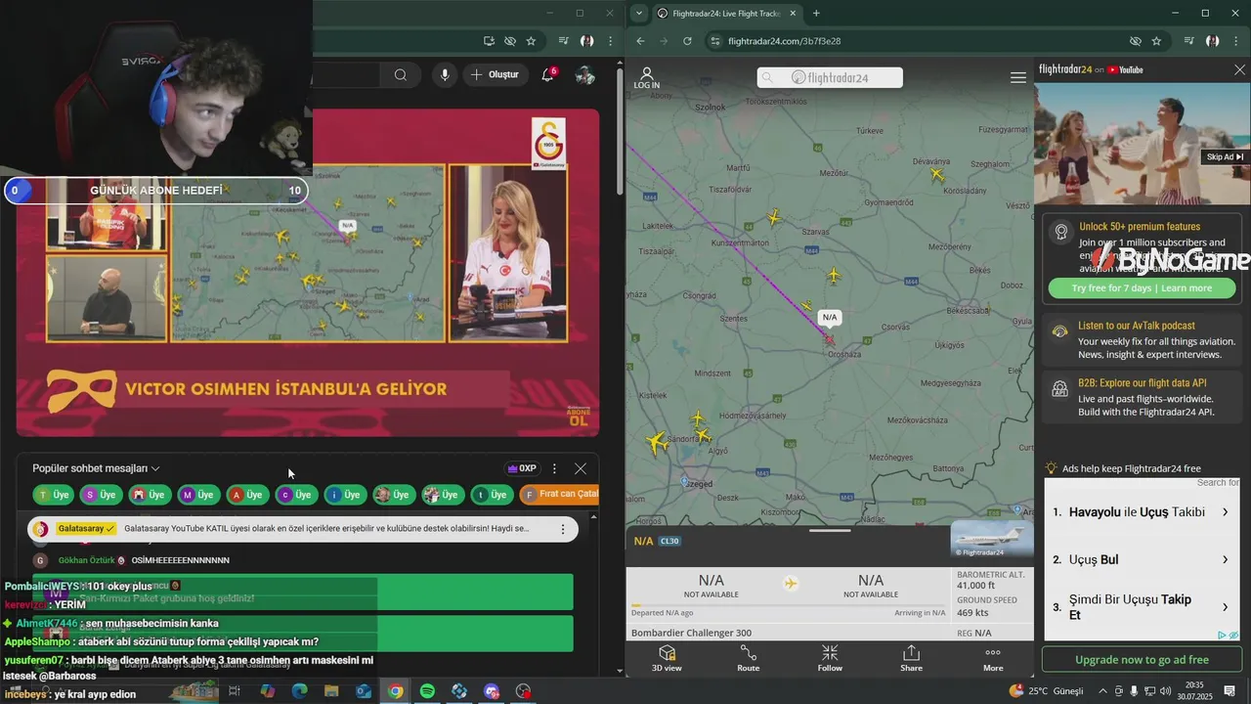Image resolution: width=1251 pixels, height=704 pixels.
Task: Close the YouTube live chat panel
Action: (x=581, y=468)
